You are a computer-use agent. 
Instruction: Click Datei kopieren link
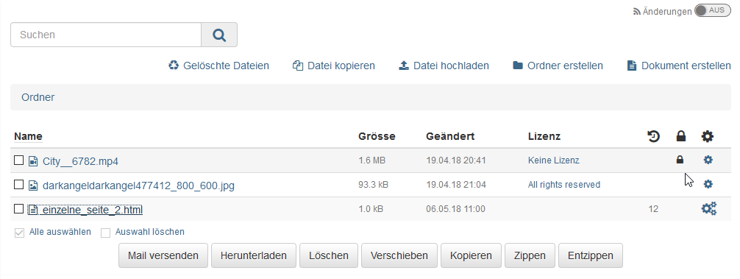click(x=341, y=66)
